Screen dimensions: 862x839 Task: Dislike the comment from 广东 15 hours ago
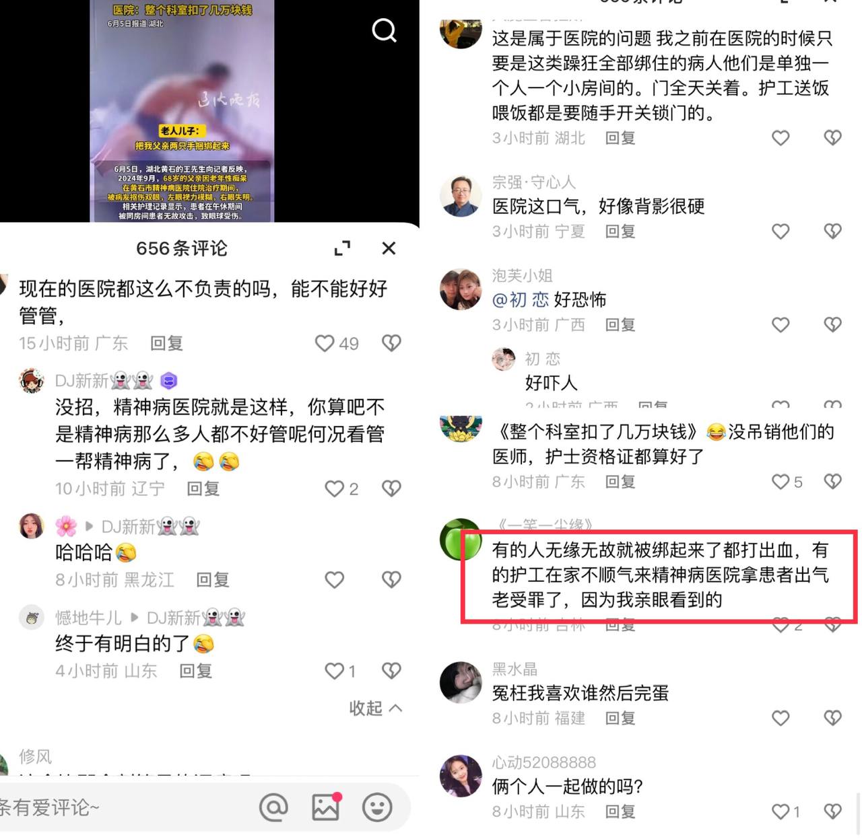click(x=391, y=343)
